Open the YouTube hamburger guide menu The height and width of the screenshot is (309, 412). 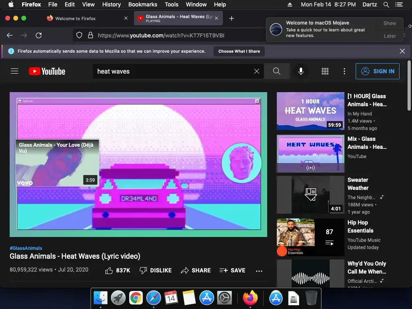pos(14,71)
